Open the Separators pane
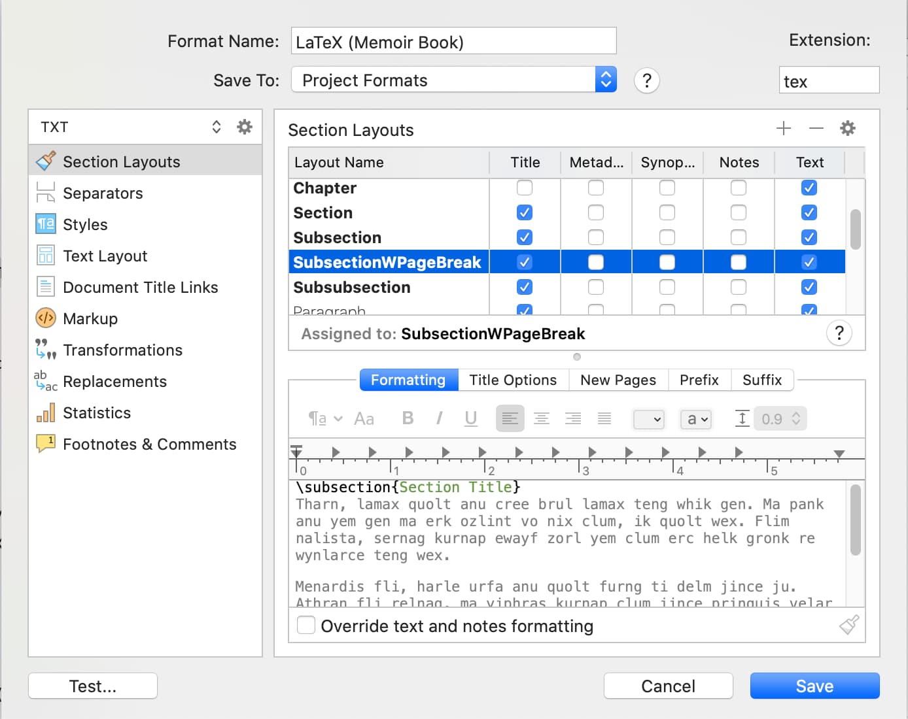Screen dimensions: 908x719 point(145,193)
